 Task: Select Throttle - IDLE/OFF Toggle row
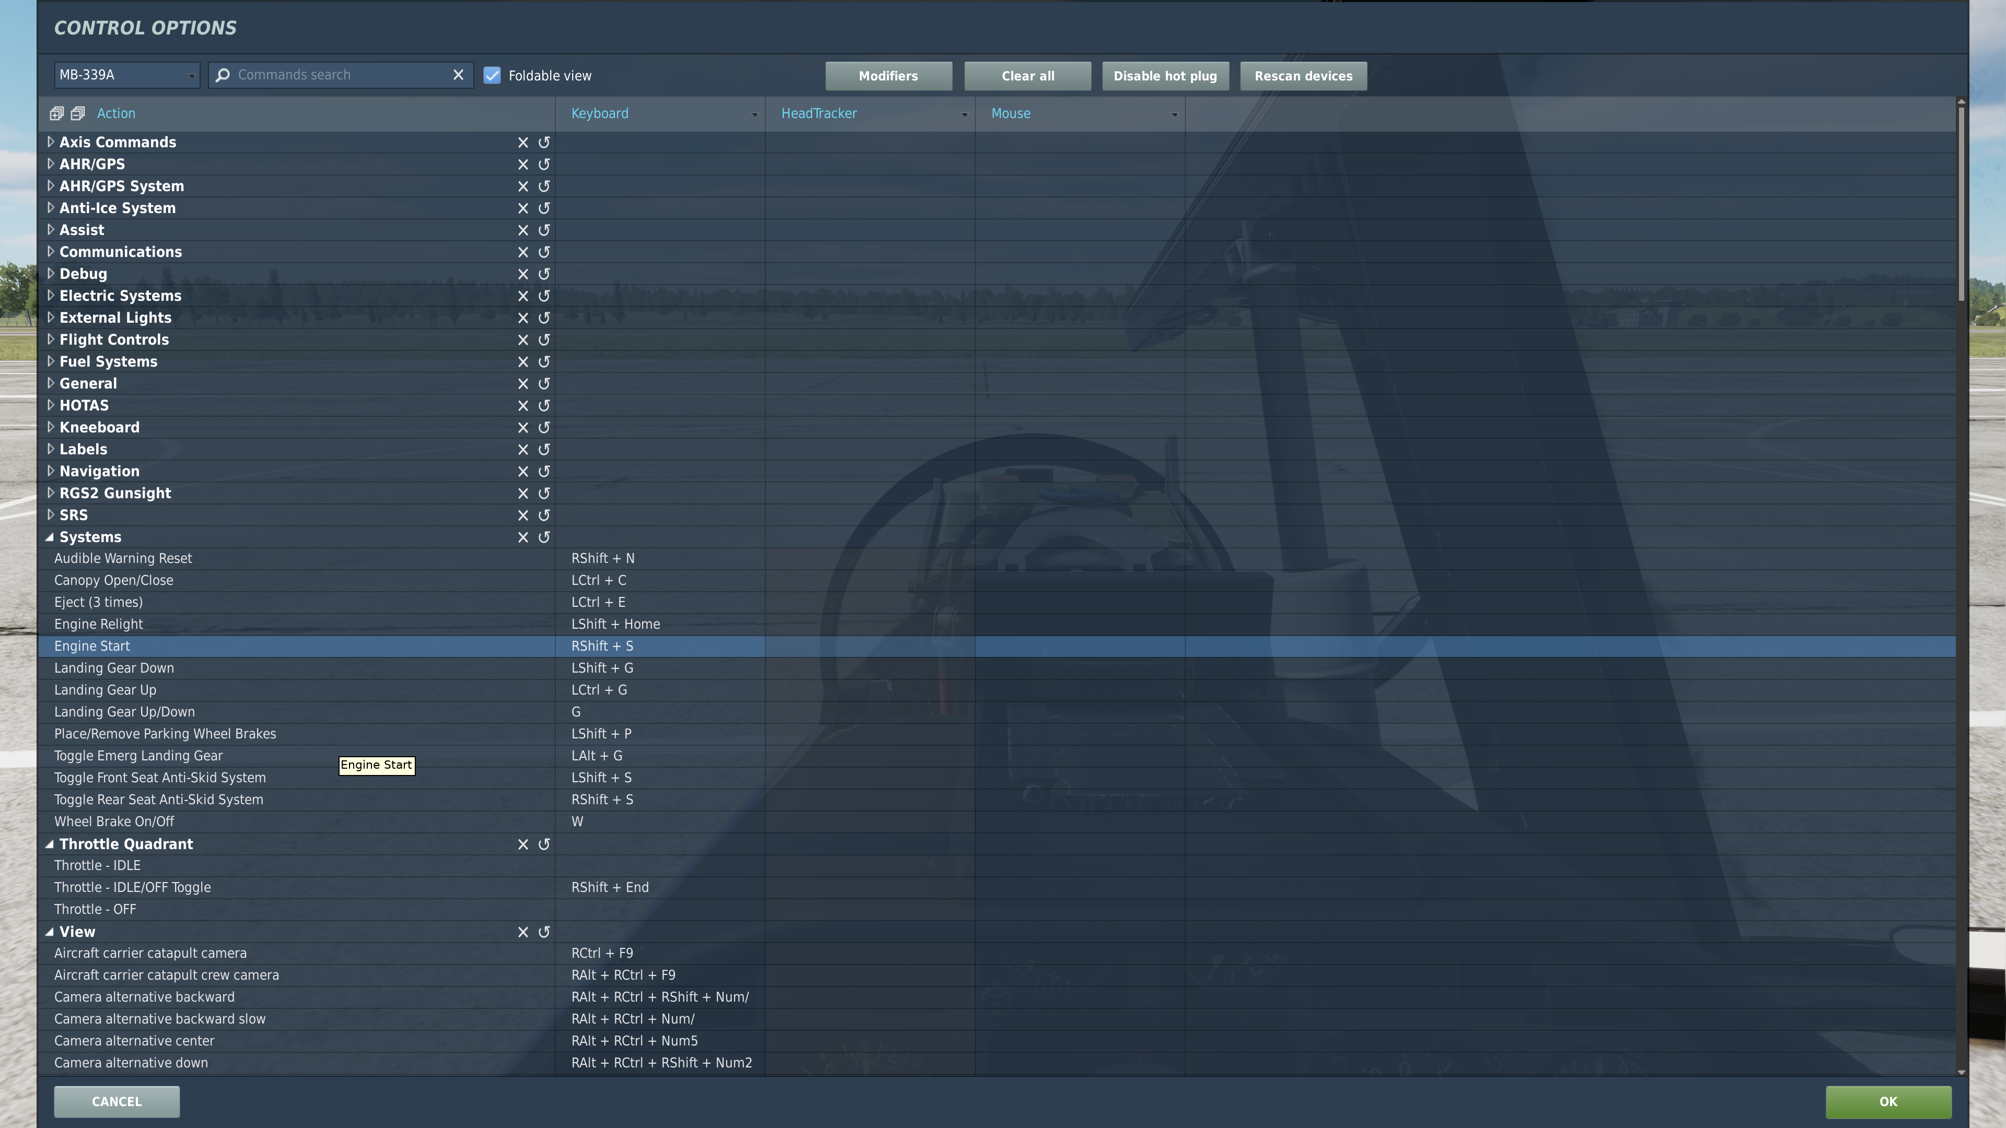click(x=997, y=887)
